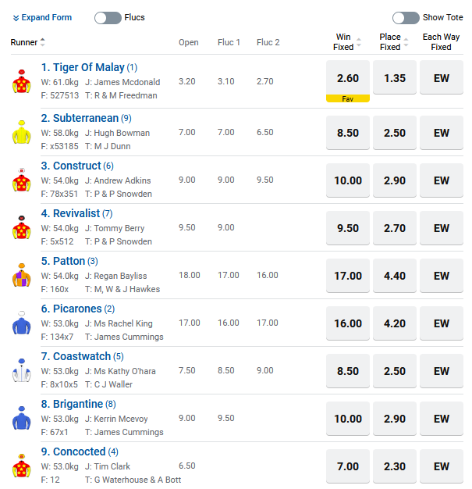Select Each Way for Construct

pyautogui.click(x=442, y=180)
